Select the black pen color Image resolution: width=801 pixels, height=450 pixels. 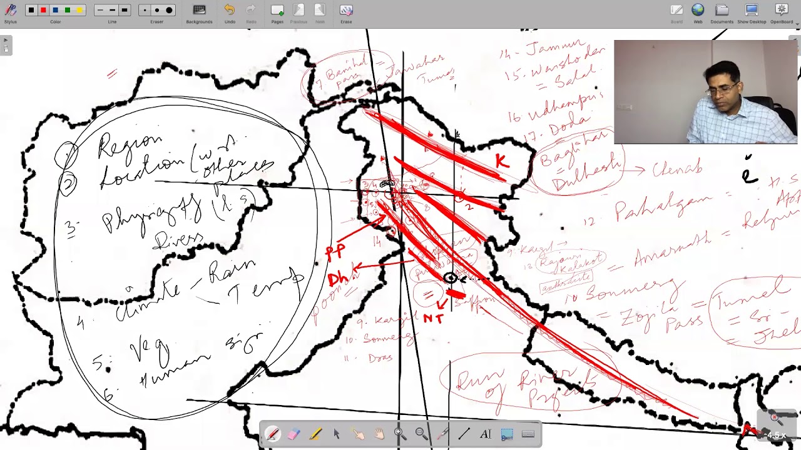[x=31, y=10]
